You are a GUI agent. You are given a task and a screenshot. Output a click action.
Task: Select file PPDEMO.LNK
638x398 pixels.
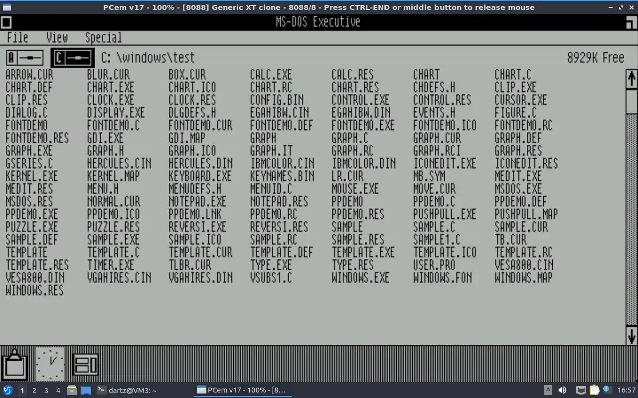click(195, 214)
